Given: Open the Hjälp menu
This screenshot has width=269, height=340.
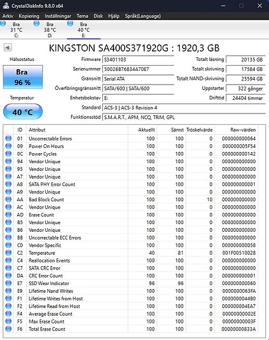Looking at the screenshot, I should point(114,16).
